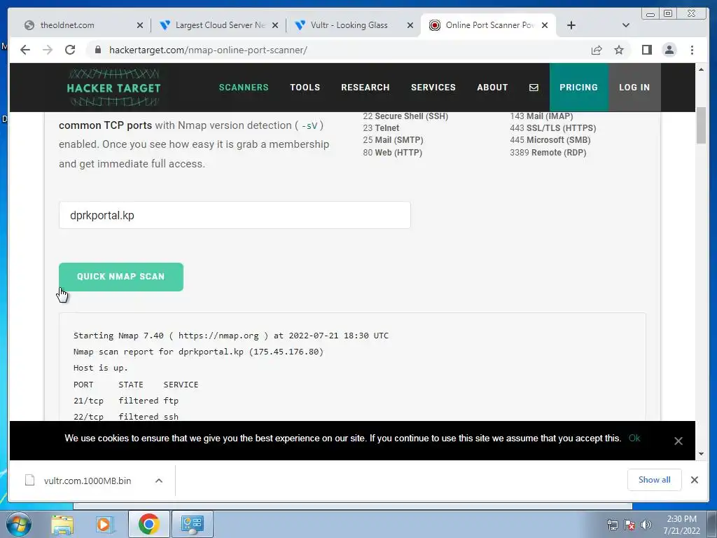The width and height of the screenshot is (717, 538).
Task: Open Windows Explorer from taskbar
Action: pyautogui.click(x=62, y=524)
